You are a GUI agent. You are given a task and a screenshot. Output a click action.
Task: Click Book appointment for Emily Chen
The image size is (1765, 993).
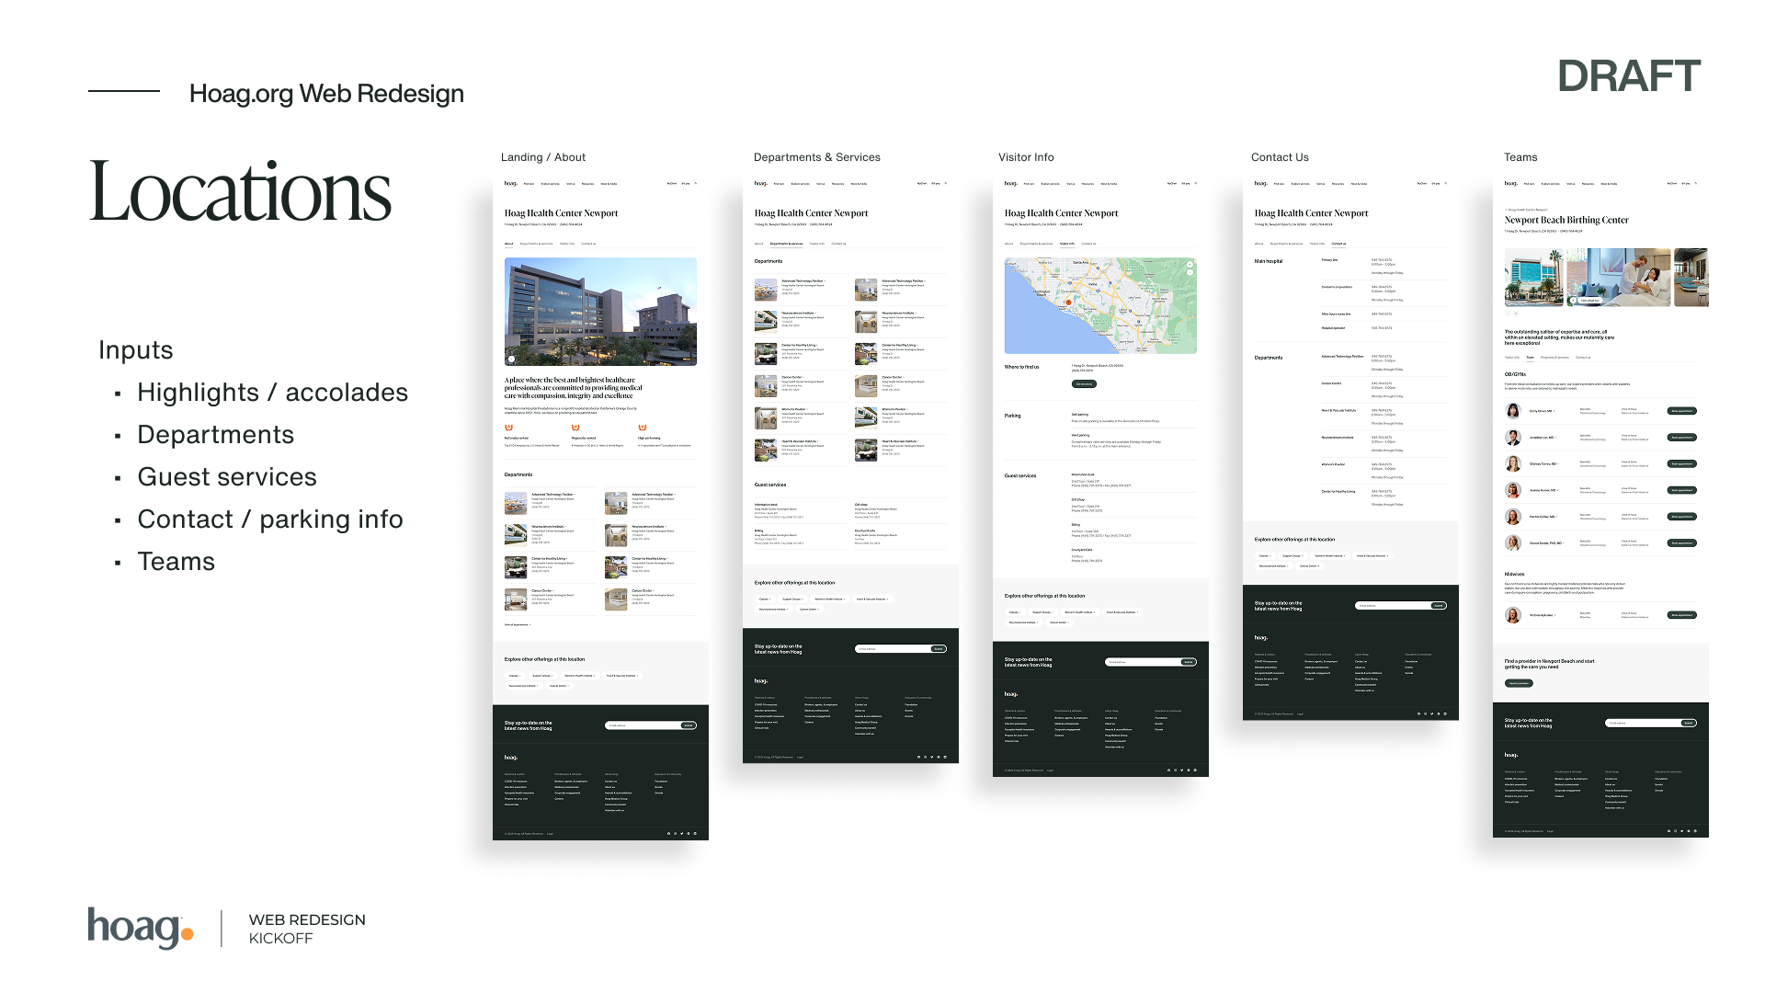(1681, 411)
